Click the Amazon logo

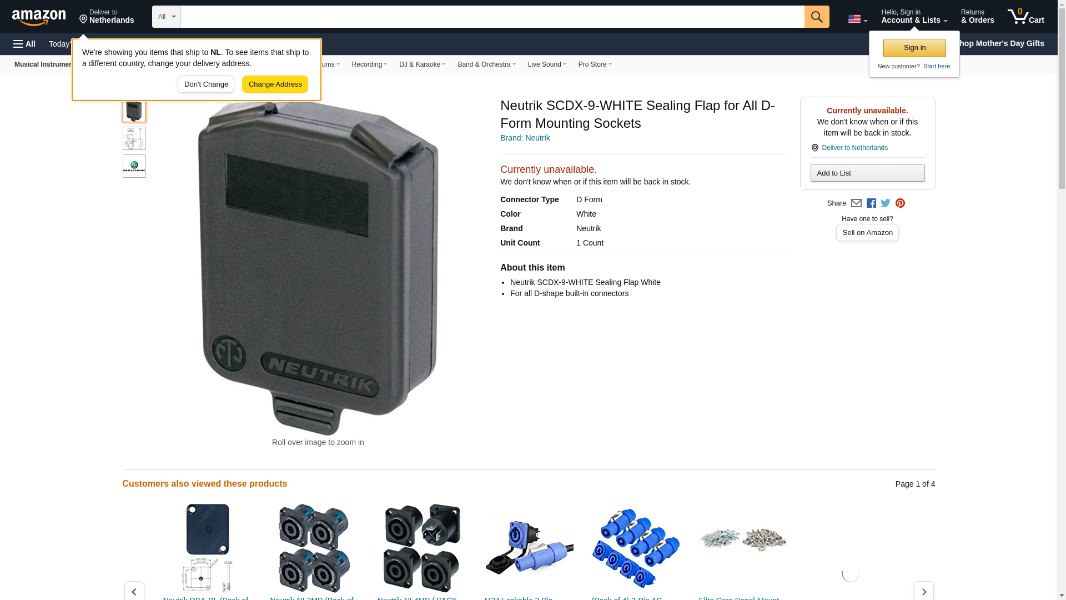click(x=39, y=17)
